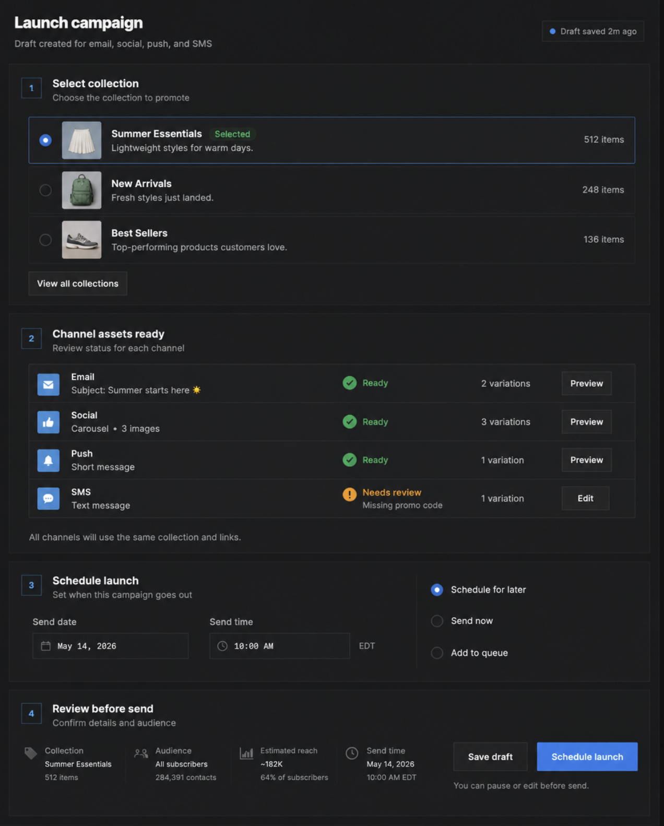
Task: Open the Send date picker field
Action: click(x=110, y=646)
